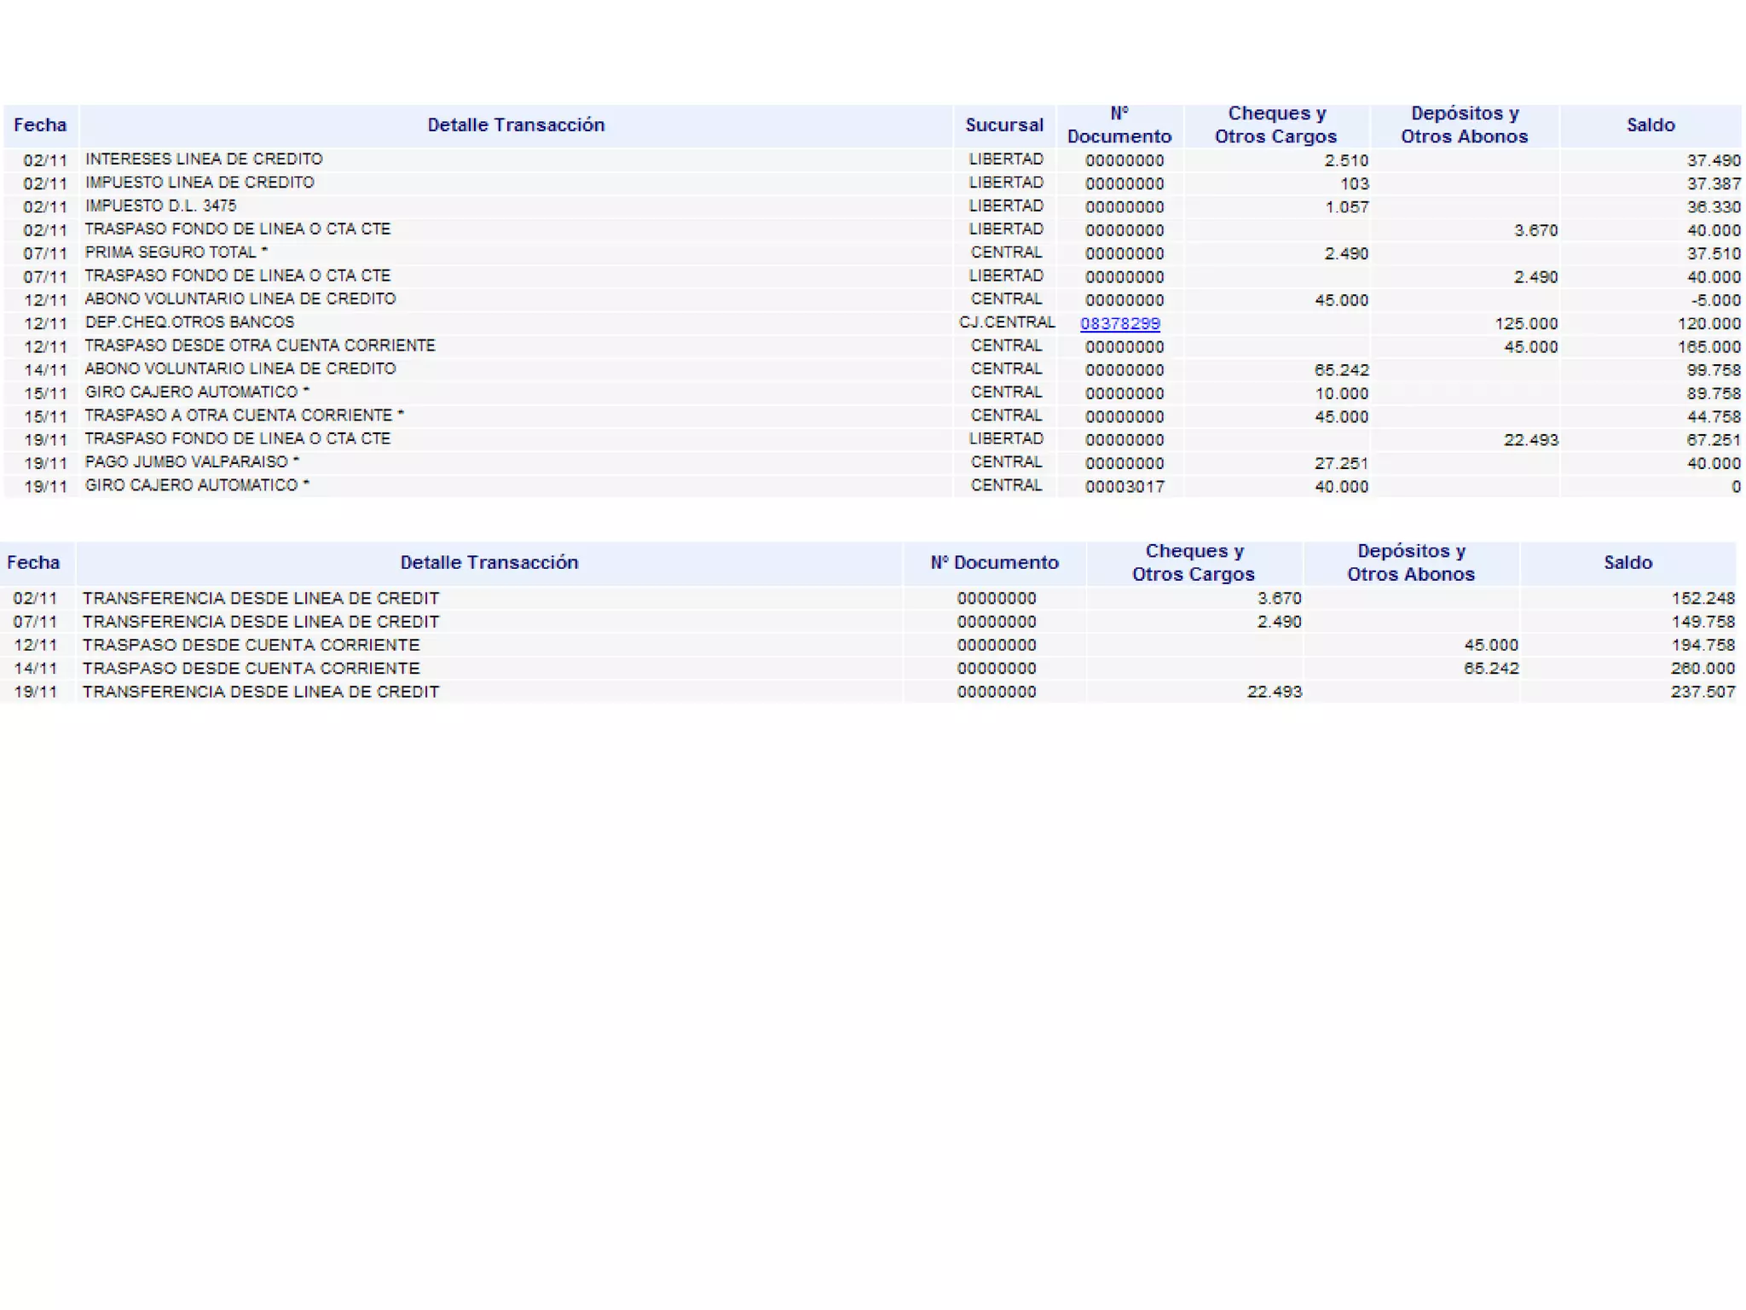Select IMPUESTO D.L. 3475 transaction
The width and height of the screenshot is (1746, 1310).
tap(160, 206)
